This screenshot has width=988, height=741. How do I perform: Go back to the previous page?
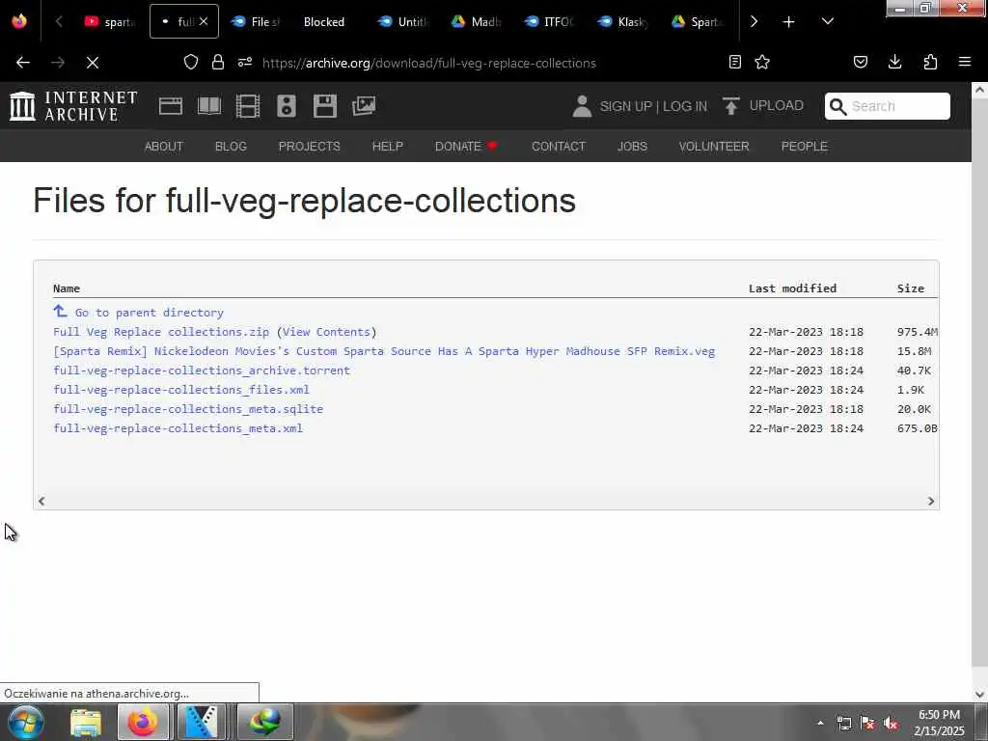23,63
